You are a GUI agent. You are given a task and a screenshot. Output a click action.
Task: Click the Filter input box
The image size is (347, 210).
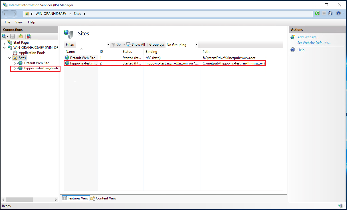[91, 45]
